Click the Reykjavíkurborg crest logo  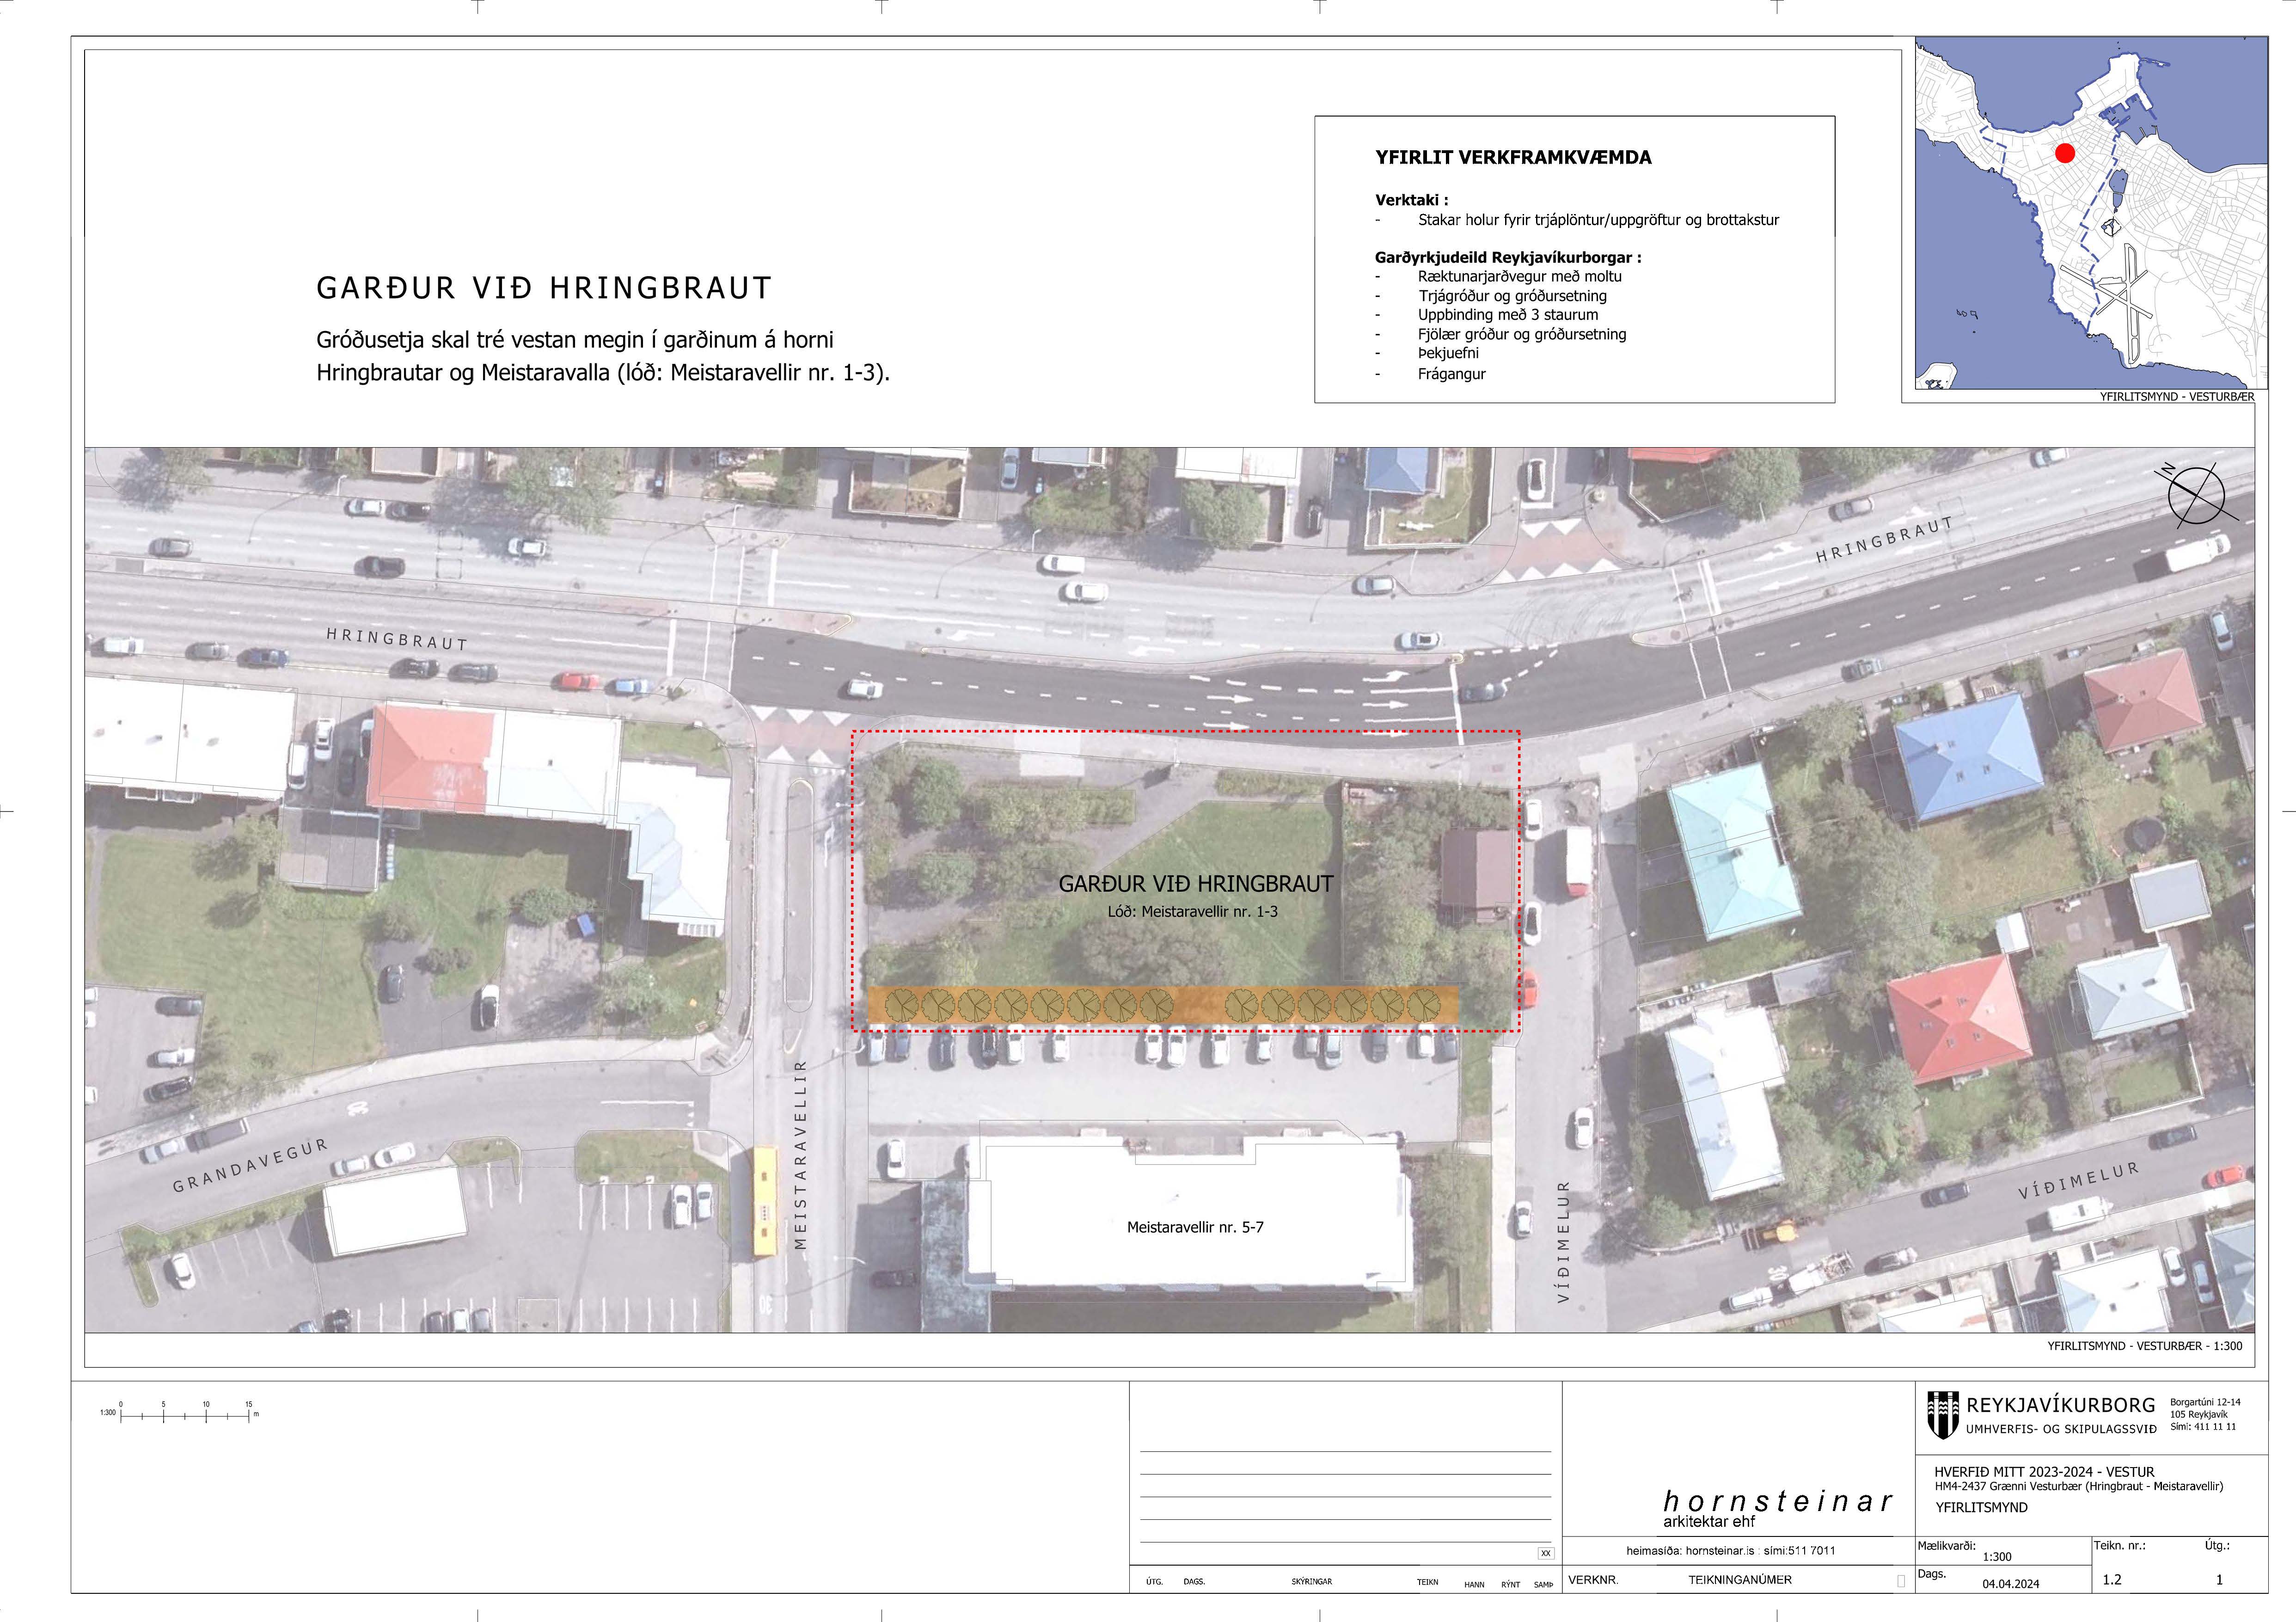[x=1942, y=1415]
